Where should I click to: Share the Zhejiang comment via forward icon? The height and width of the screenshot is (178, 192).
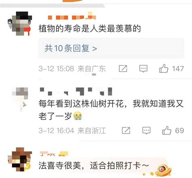pyautogui.click(x=126, y=131)
